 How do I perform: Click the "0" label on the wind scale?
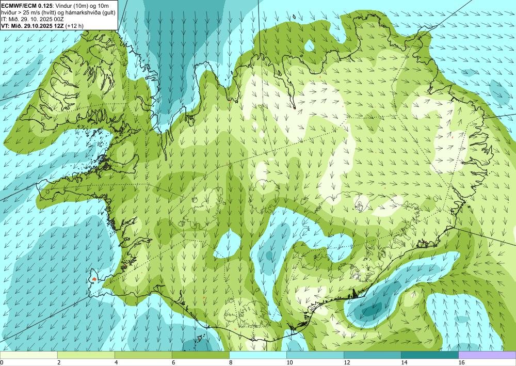click(x=2, y=362)
